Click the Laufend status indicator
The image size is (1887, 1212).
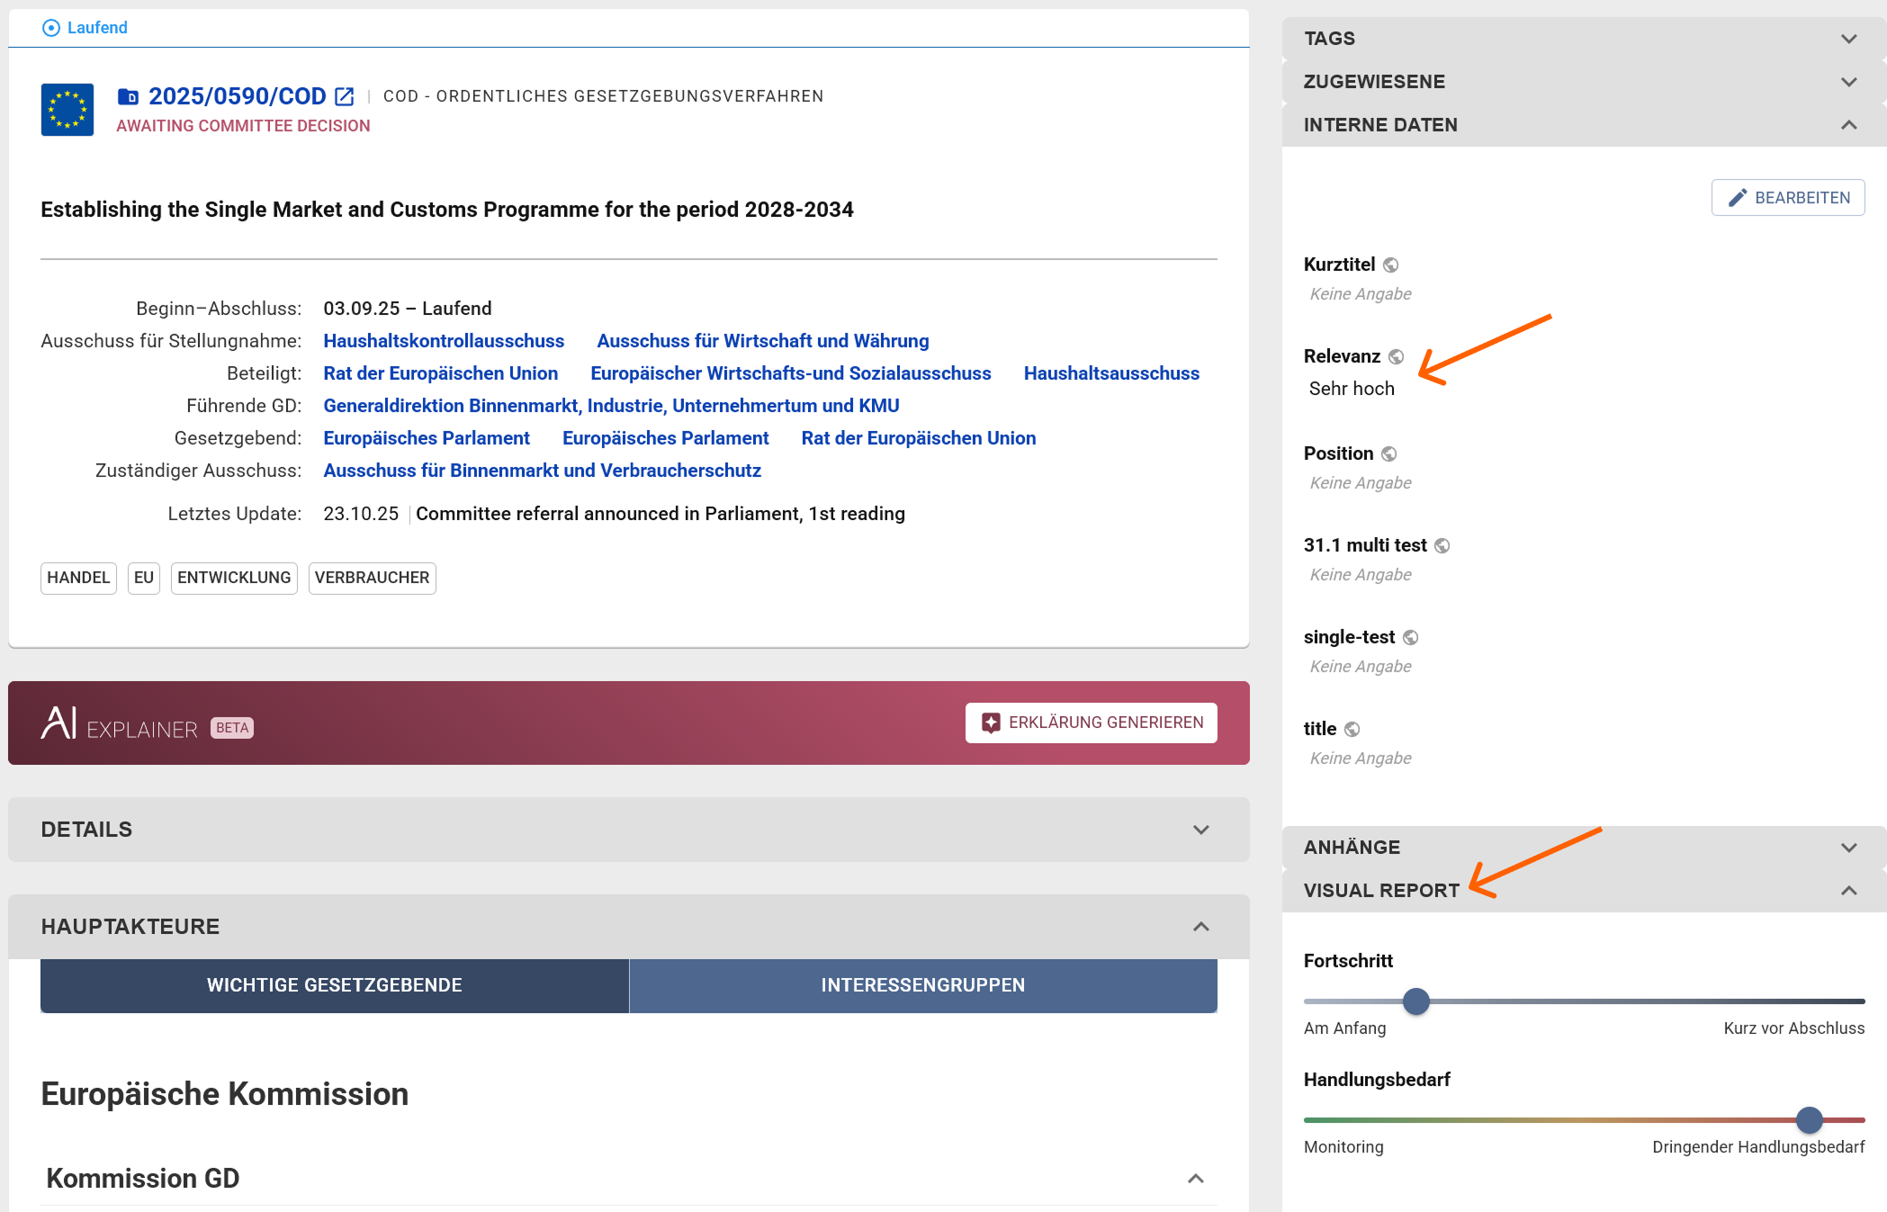tap(85, 28)
